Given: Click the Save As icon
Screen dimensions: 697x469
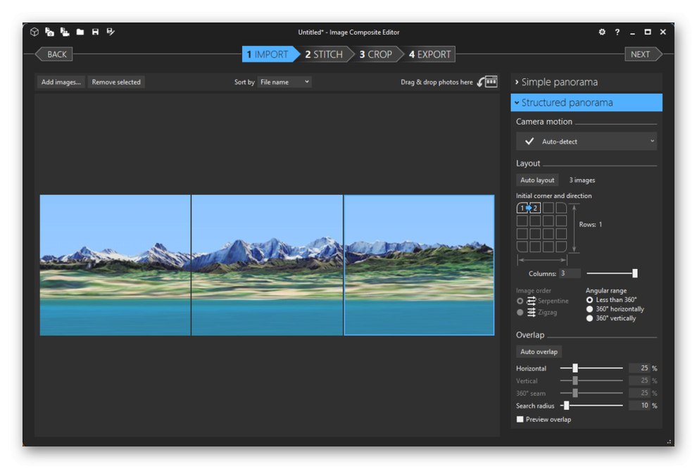Looking at the screenshot, I should (111, 32).
